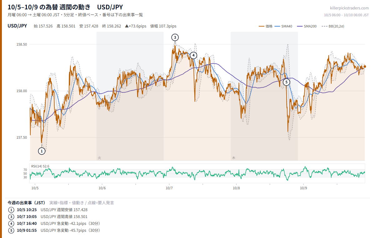Click the bold USD/JPY pair label
Image resolution: width=375 pixels, height=238 pixels.
click(17, 26)
